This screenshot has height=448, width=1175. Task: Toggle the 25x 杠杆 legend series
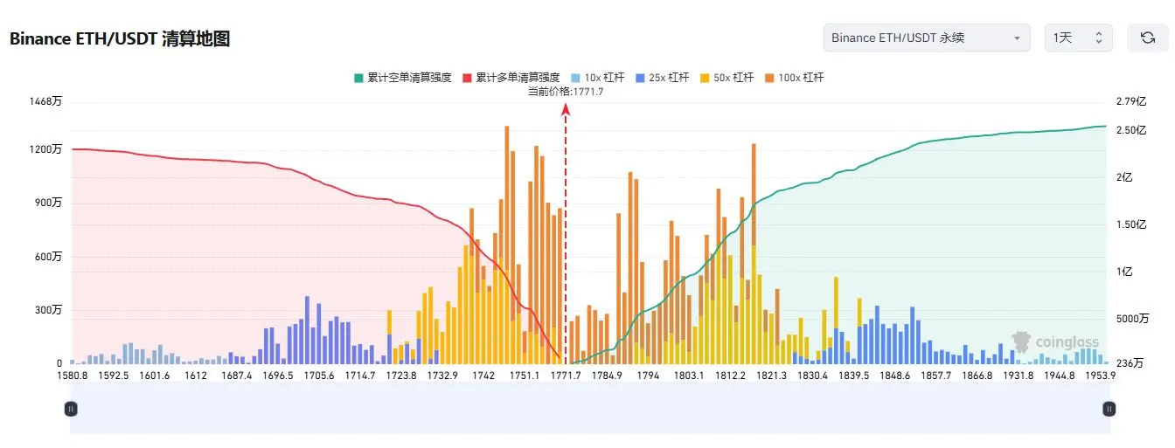click(663, 78)
